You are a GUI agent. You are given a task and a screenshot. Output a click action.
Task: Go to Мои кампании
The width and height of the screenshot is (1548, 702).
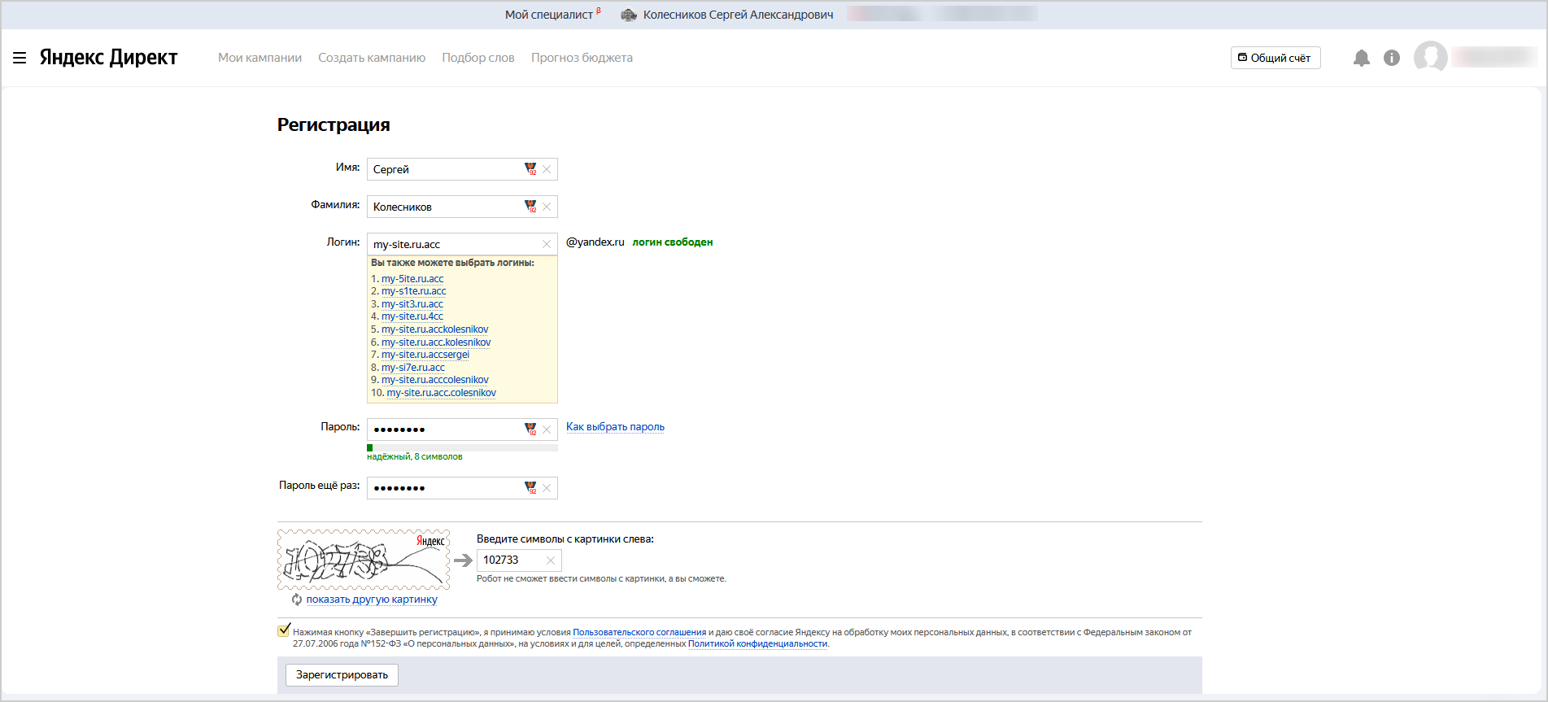pos(259,58)
